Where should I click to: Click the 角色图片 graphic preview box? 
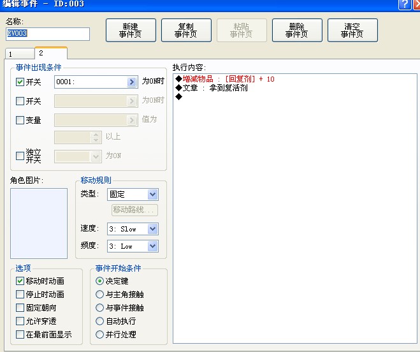[x=39, y=223]
